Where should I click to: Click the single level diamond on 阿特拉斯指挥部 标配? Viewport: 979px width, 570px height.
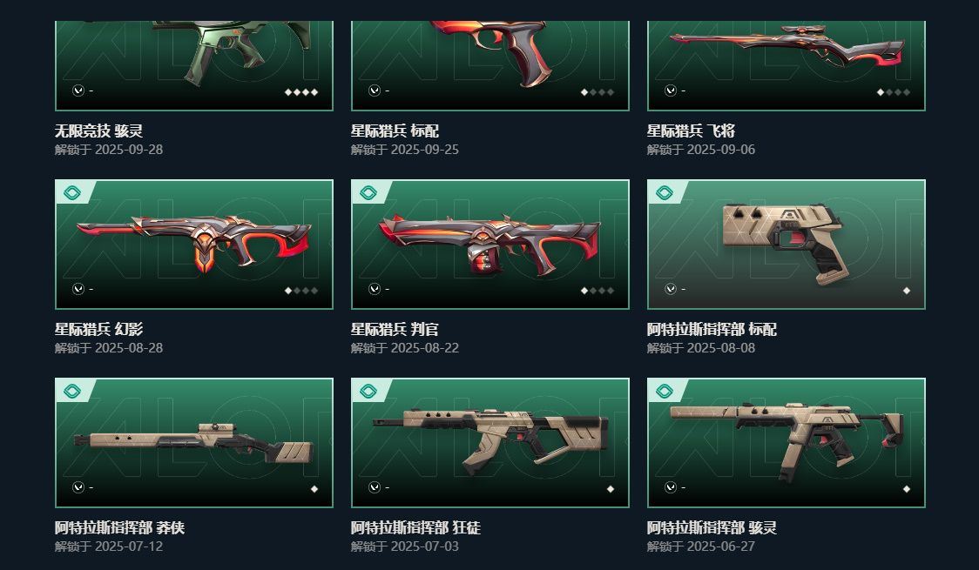[907, 291]
